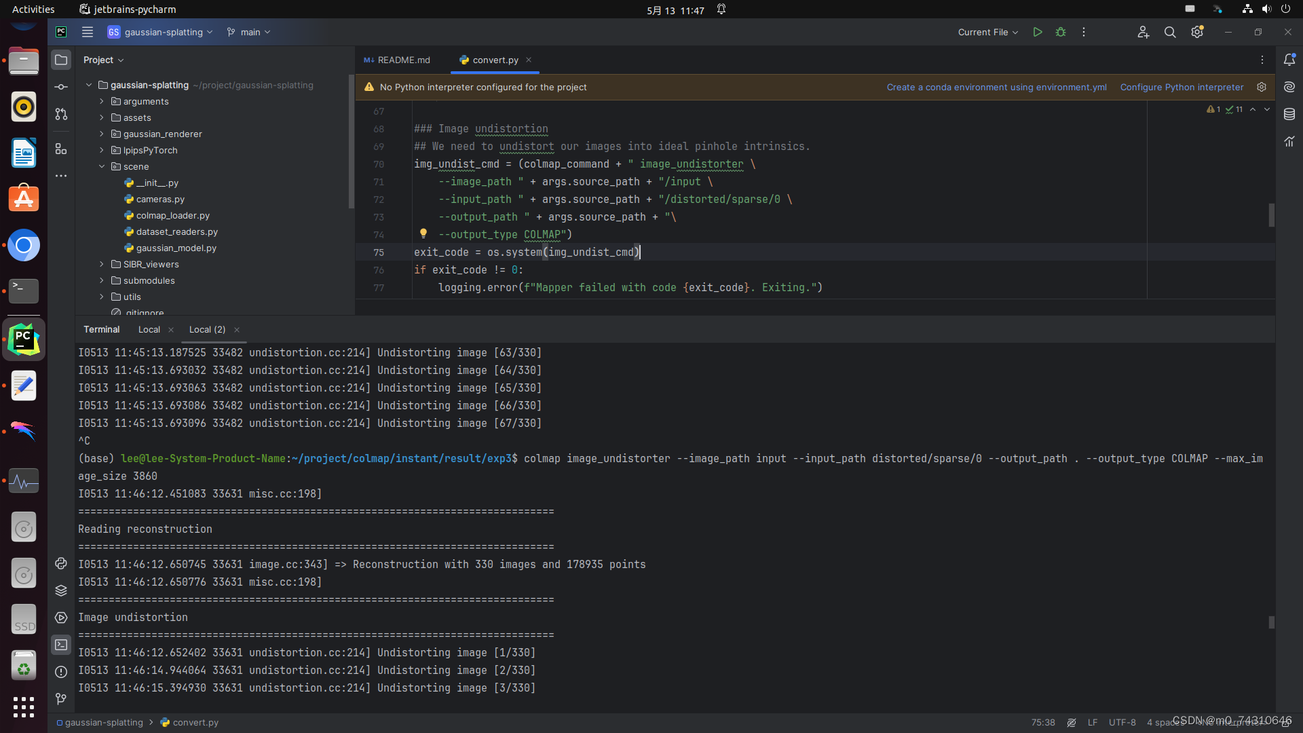Viewport: 1303px width, 733px height.
Task: Open the Python Packages tool window
Action: tap(61, 590)
